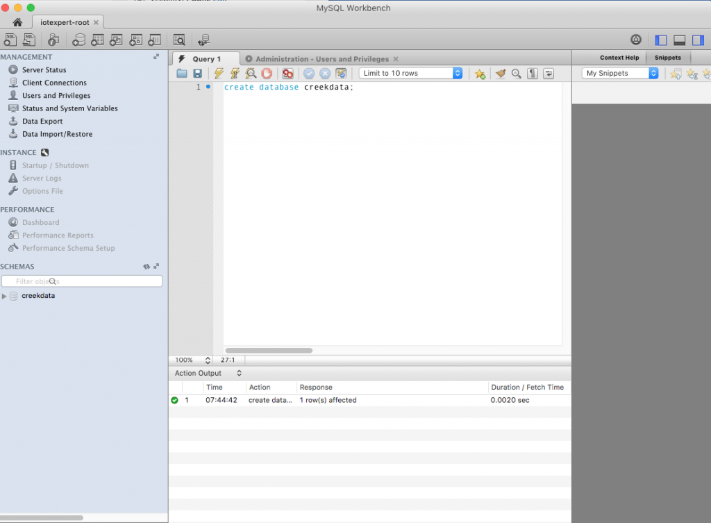711x523 pixels.
Task: Click in the schema filter field
Action: [x=82, y=281]
